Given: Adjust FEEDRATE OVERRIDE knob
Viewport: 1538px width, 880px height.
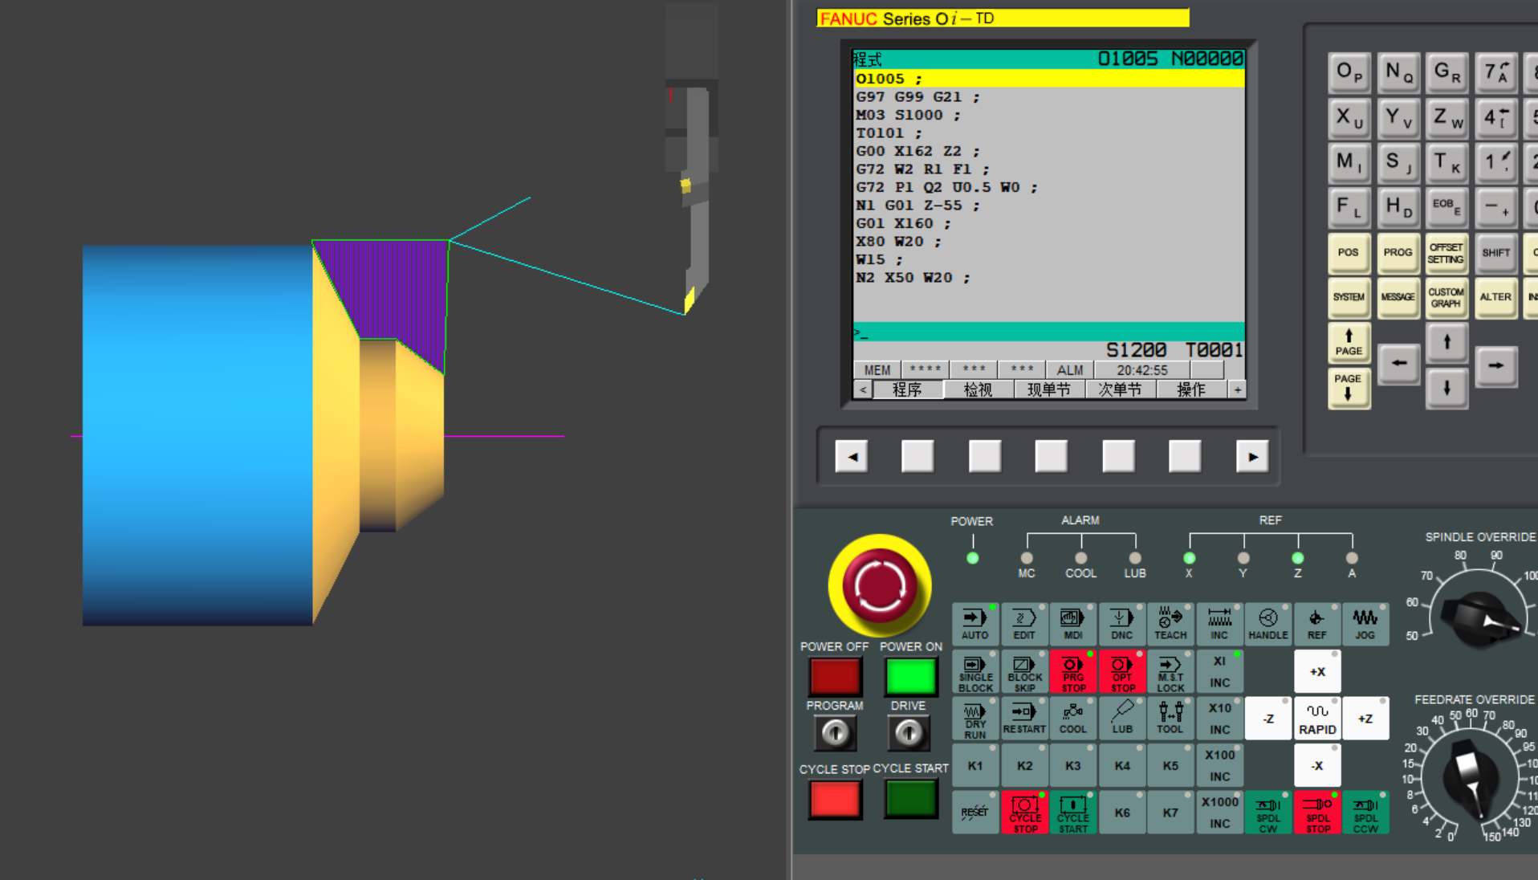Looking at the screenshot, I should click(x=1471, y=777).
